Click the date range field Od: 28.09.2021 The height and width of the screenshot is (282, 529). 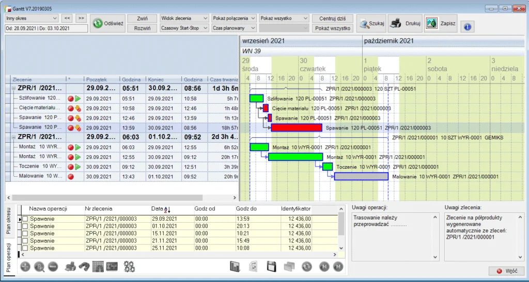pyautogui.click(x=46, y=28)
